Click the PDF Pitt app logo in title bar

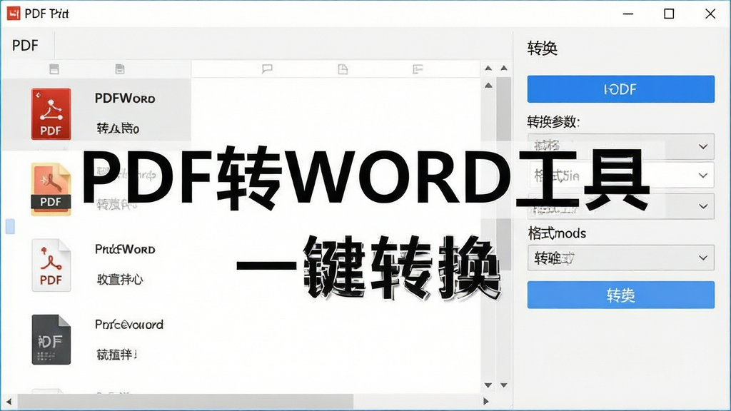pos(14,14)
